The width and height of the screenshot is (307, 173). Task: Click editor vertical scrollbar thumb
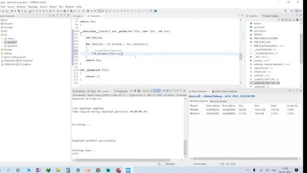[241, 57]
